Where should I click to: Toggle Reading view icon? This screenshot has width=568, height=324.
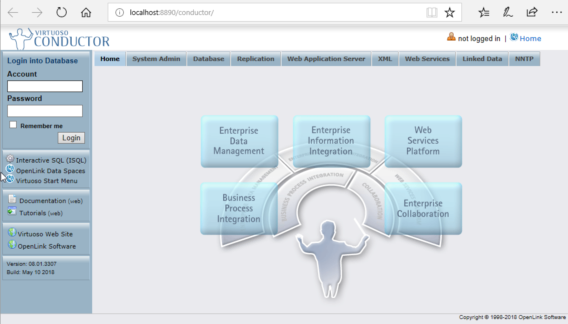[432, 12]
